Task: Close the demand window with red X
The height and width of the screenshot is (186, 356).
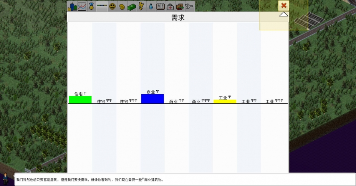Action: point(283,5)
